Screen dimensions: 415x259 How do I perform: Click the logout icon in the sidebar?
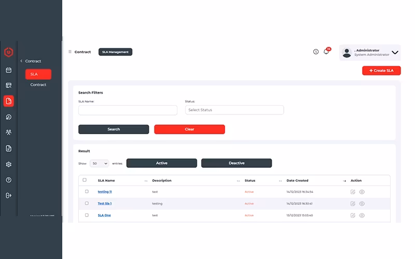(8, 196)
